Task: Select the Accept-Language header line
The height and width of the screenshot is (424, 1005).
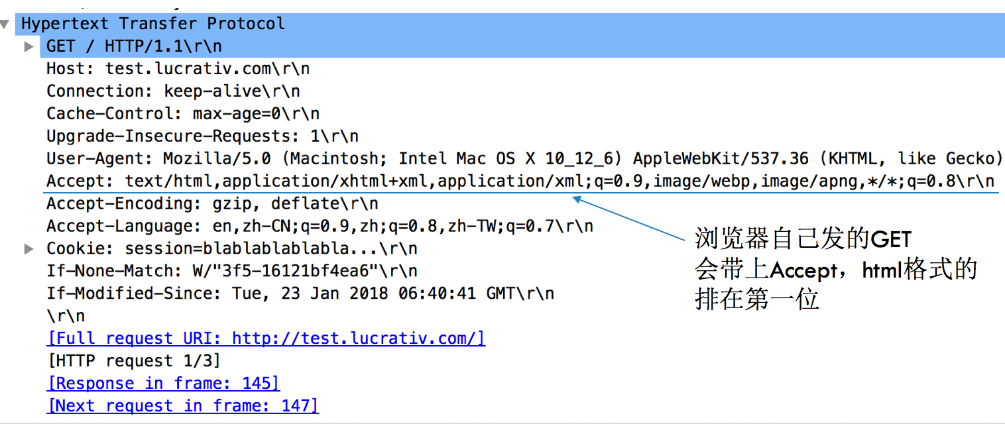Action: click(320, 227)
